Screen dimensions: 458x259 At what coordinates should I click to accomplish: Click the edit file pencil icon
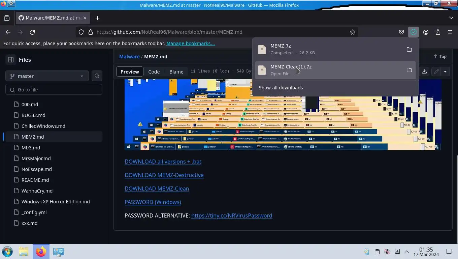pyautogui.click(x=436, y=71)
